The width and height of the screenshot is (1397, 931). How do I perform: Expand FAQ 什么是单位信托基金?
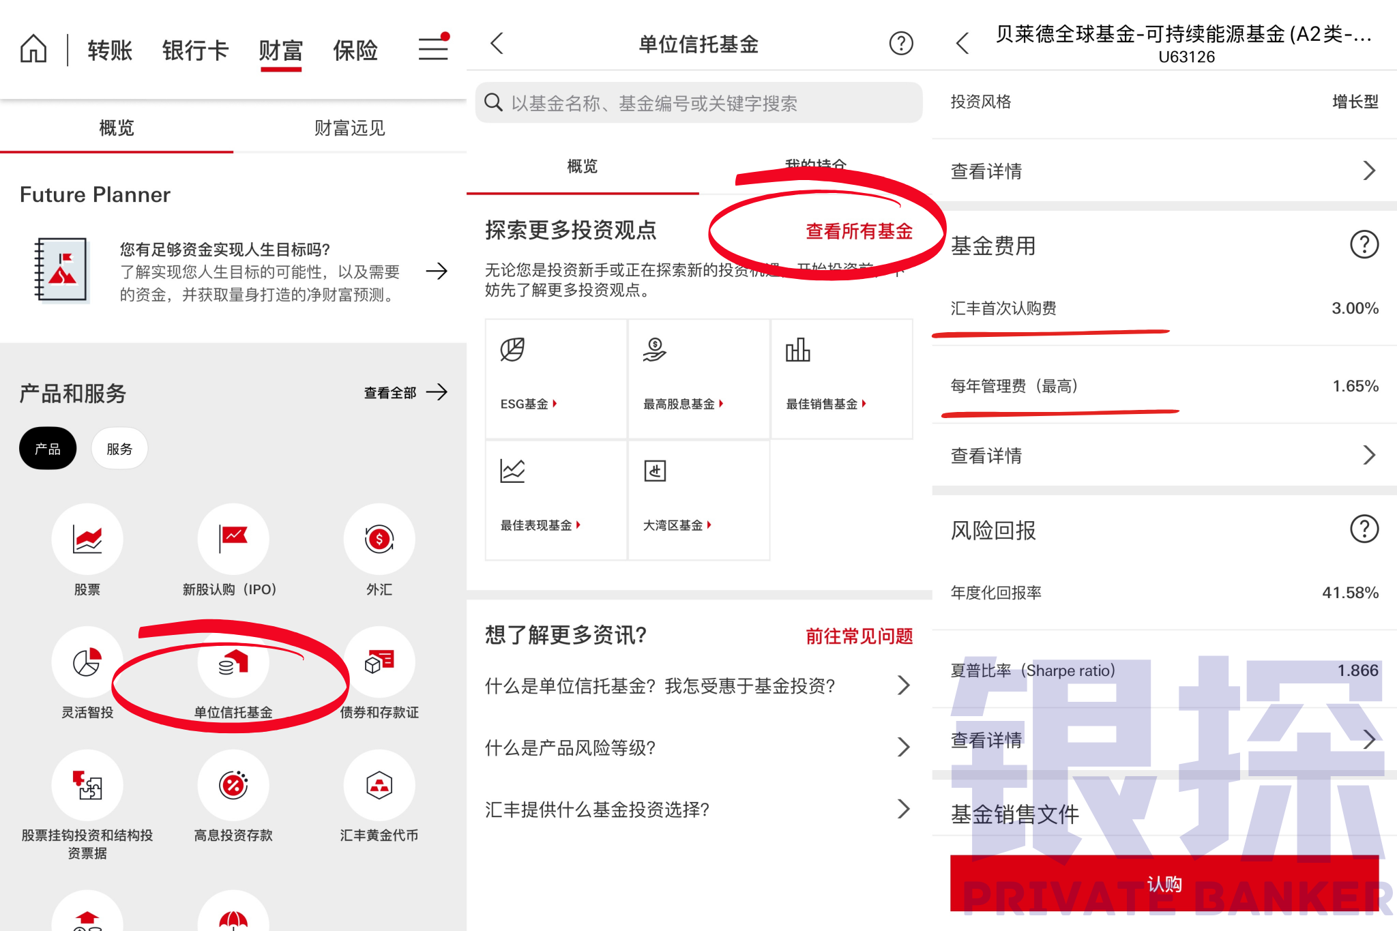698,685
